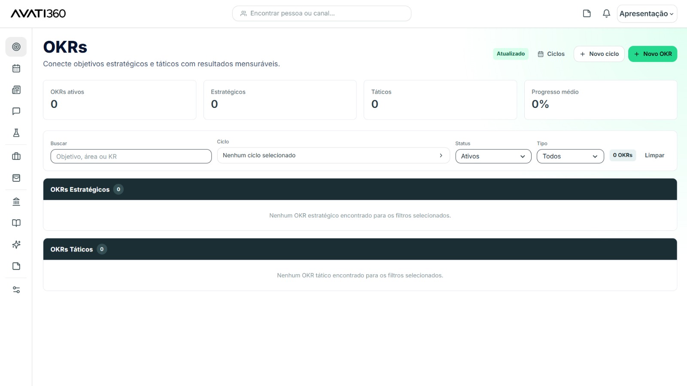The height and width of the screenshot is (386, 687).
Task: Click the OKRs Táticos section header
Action: coord(360,249)
